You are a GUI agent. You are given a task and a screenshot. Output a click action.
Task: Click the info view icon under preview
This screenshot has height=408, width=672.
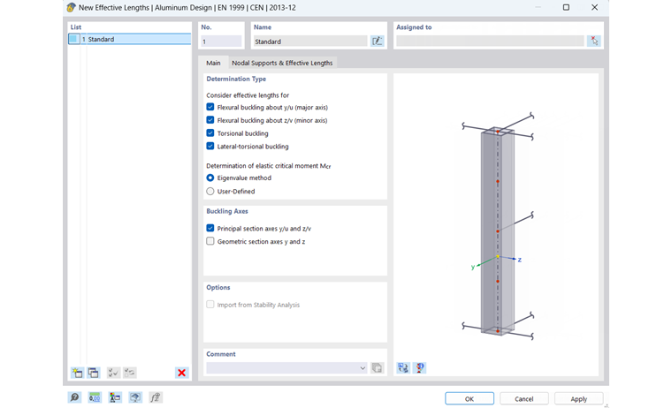pyautogui.click(x=420, y=367)
